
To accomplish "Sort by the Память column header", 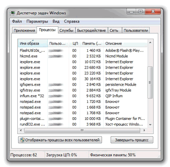I will coord(91,43).
